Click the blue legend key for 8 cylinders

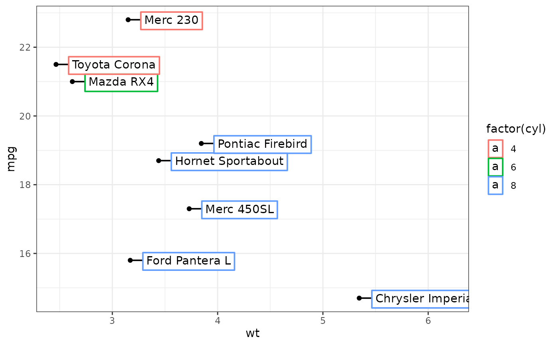pyautogui.click(x=495, y=186)
